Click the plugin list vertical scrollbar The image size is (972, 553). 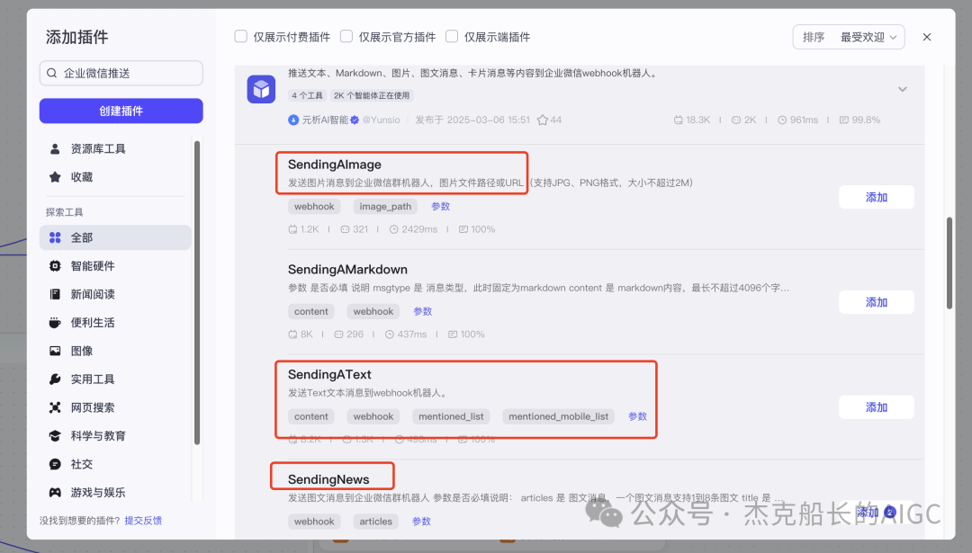pos(949,263)
